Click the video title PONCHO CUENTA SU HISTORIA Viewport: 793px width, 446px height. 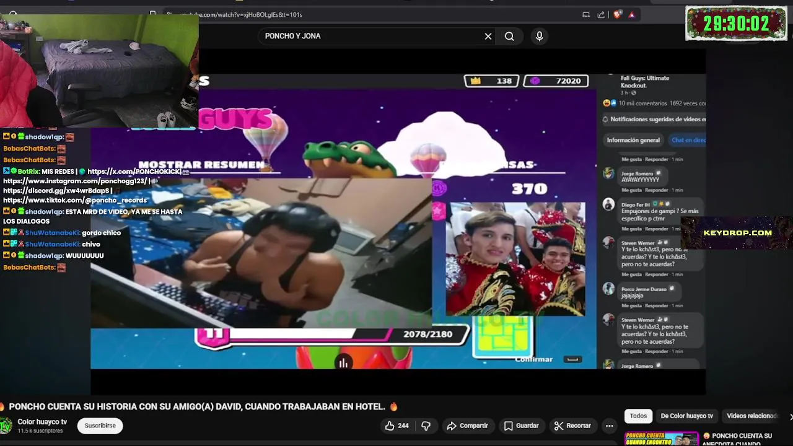(198, 407)
